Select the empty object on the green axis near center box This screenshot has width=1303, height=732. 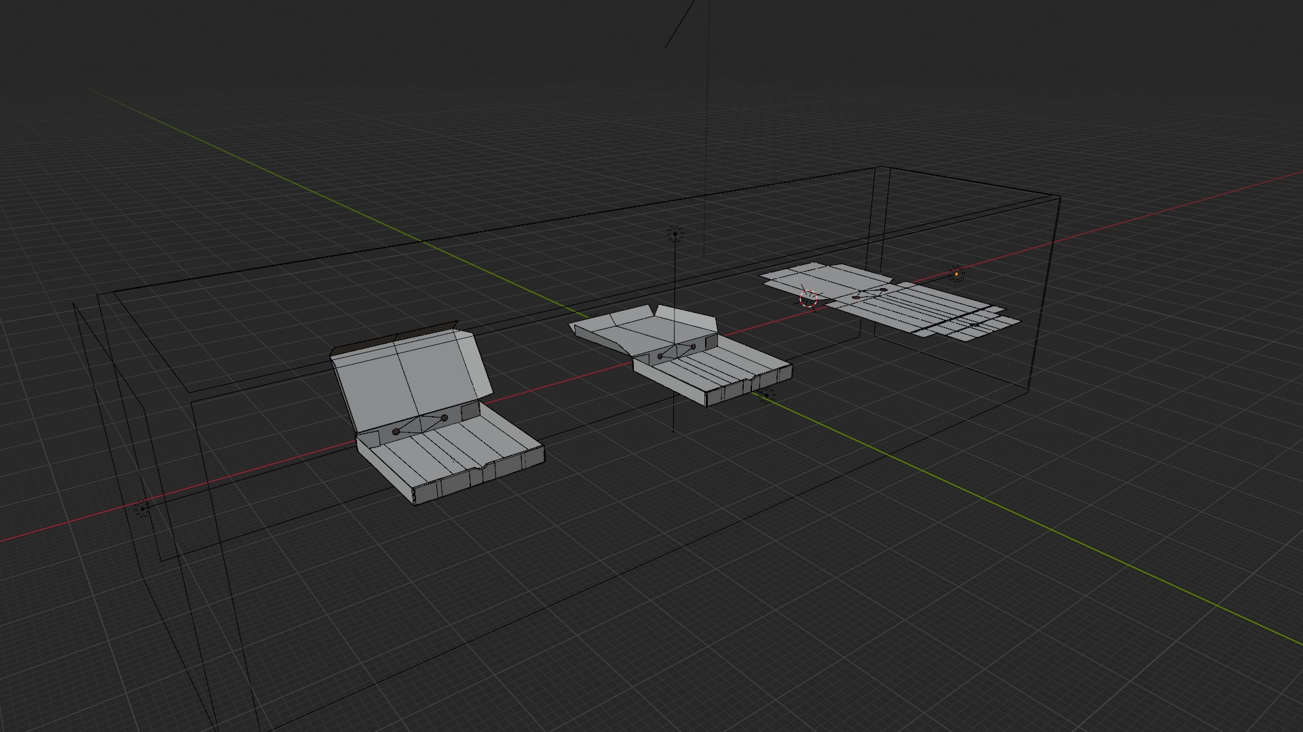click(767, 396)
